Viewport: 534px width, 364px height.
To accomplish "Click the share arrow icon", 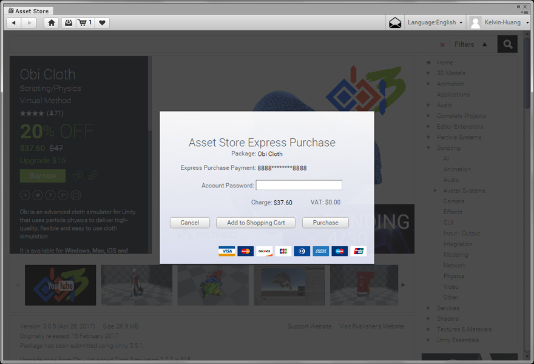I will [x=25, y=195].
